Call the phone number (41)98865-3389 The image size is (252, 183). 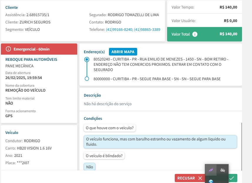pyautogui.click(x=147, y=30)
